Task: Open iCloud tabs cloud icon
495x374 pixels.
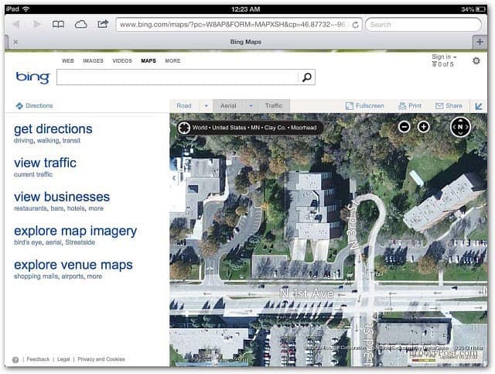Action: click(80, 24)
